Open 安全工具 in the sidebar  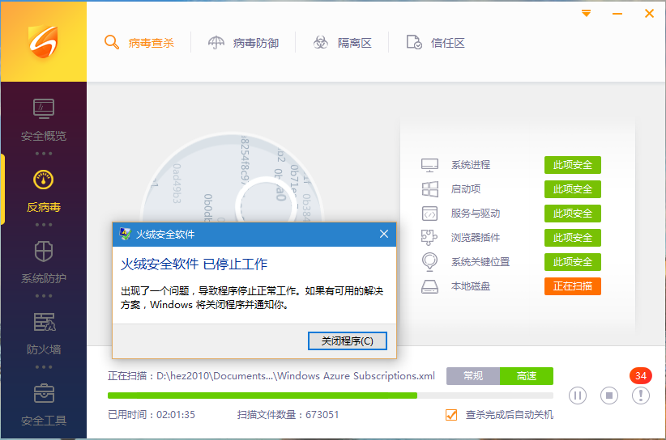coord(43,405)
